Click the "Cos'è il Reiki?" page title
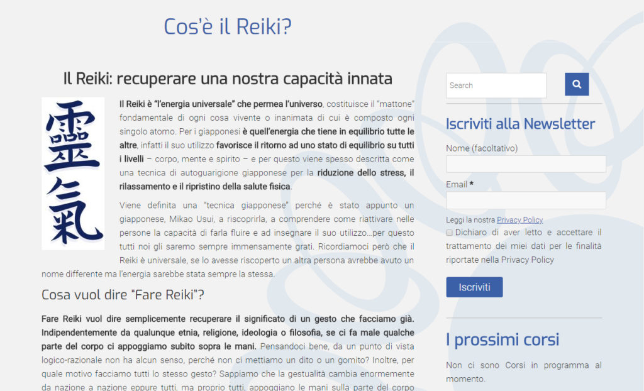The width and height of the screenshot is (644, 391). click(x=228, y=26)
